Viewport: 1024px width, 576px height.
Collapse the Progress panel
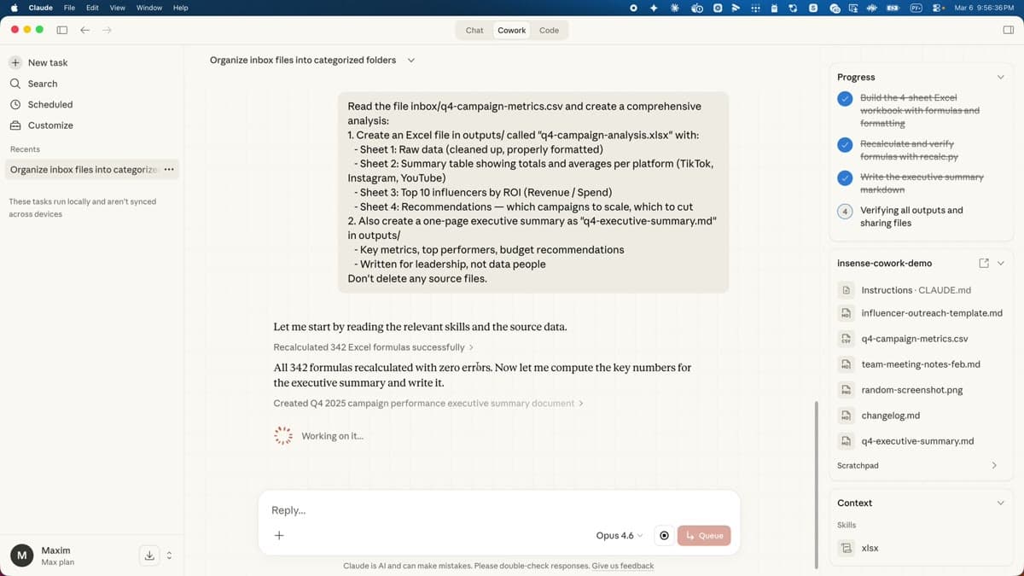tap(1000, 77)
